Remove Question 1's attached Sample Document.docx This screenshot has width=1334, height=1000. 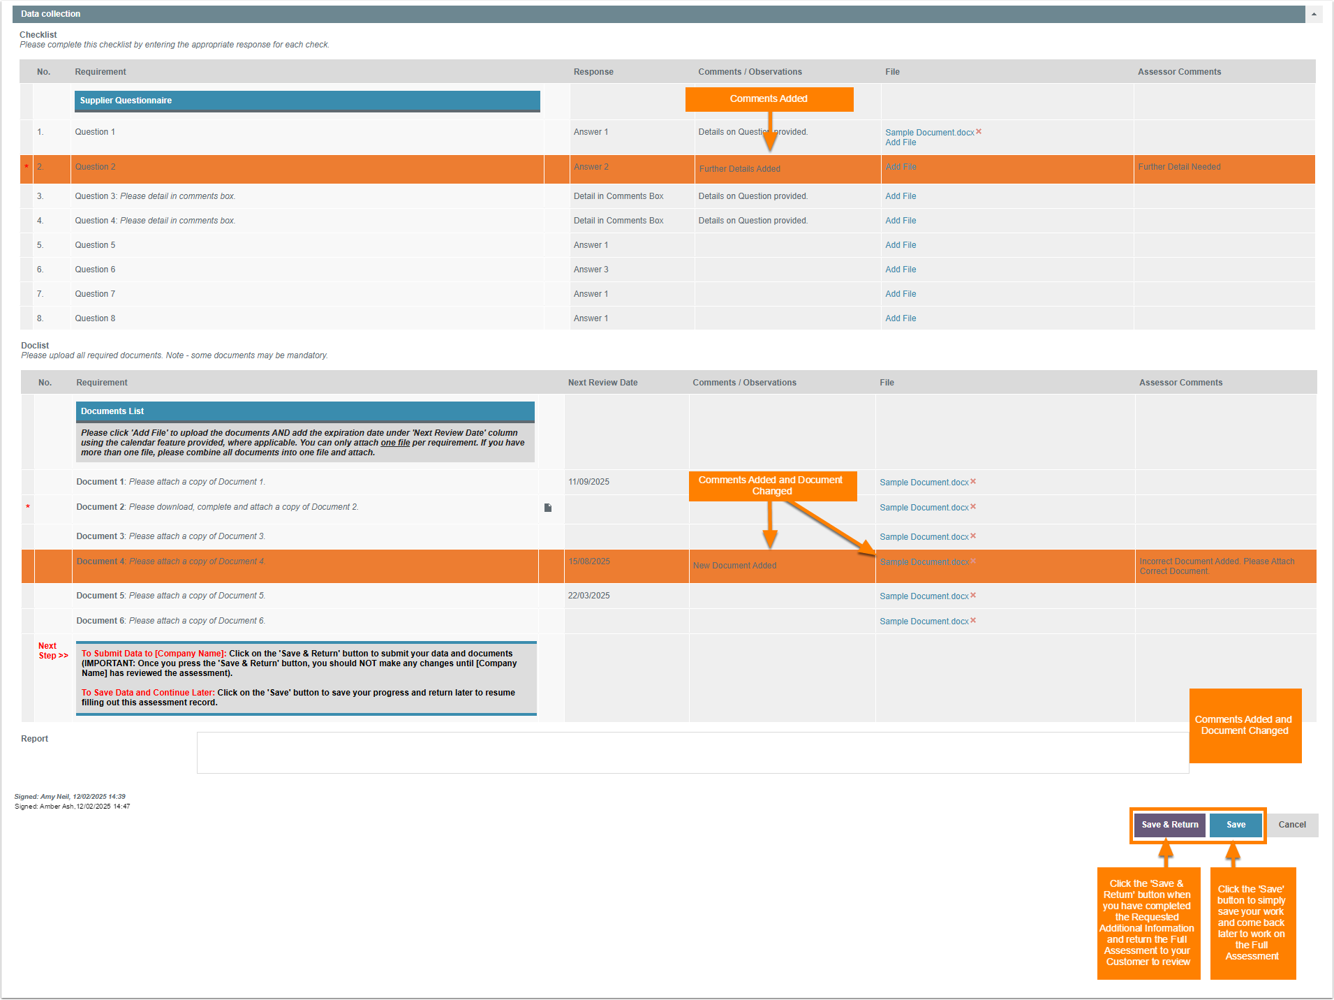(x=979, y=131)
